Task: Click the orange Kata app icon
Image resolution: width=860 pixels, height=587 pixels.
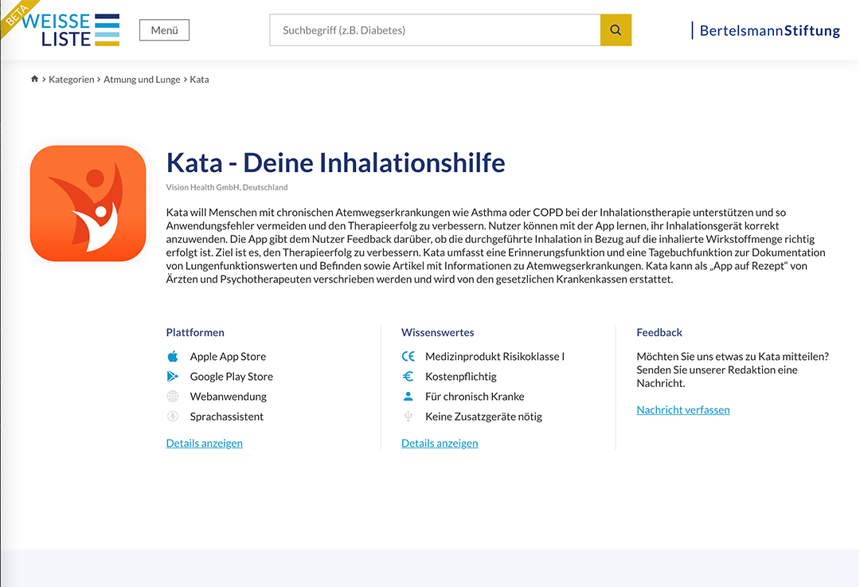Action: [x=88, y=204]
